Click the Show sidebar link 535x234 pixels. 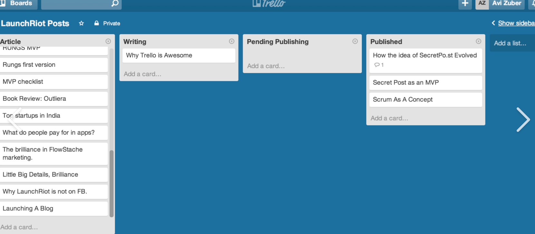coord(516,23)
